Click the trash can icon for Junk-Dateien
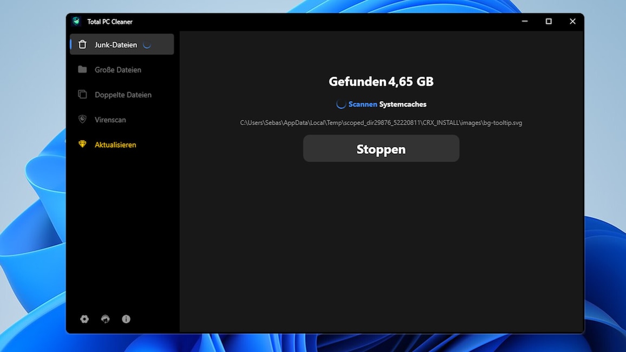 [x=82, y=44]
